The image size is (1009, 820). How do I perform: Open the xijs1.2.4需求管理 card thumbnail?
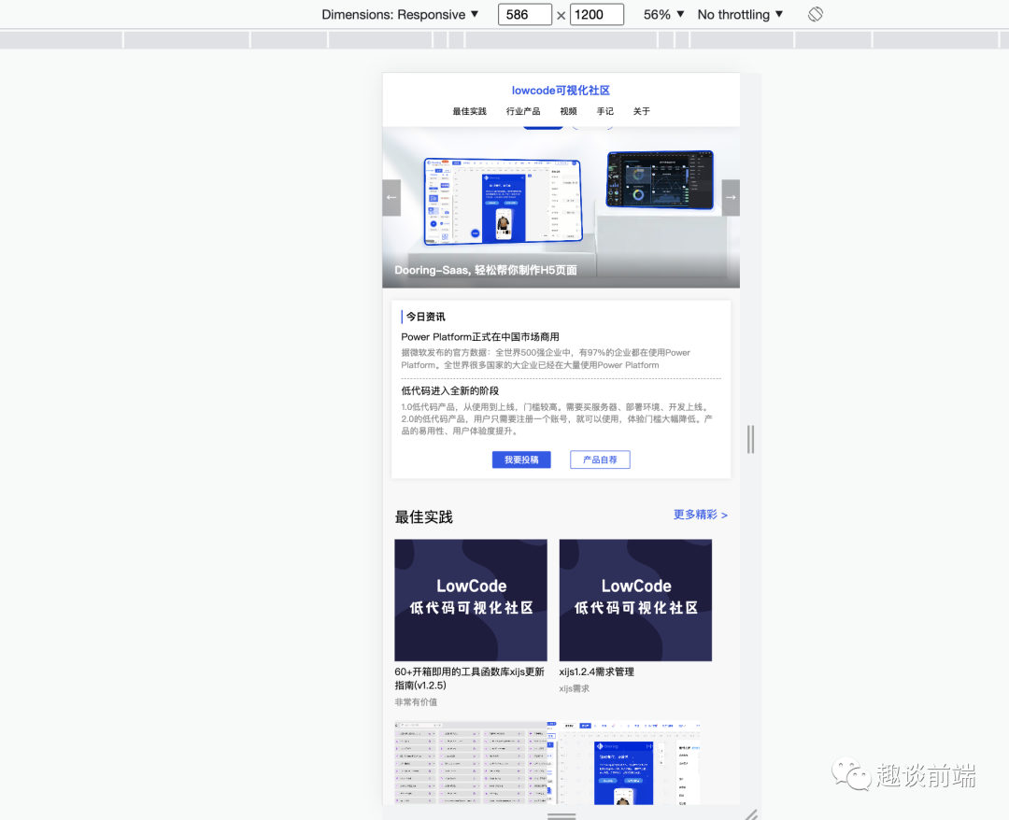point(636,600)
